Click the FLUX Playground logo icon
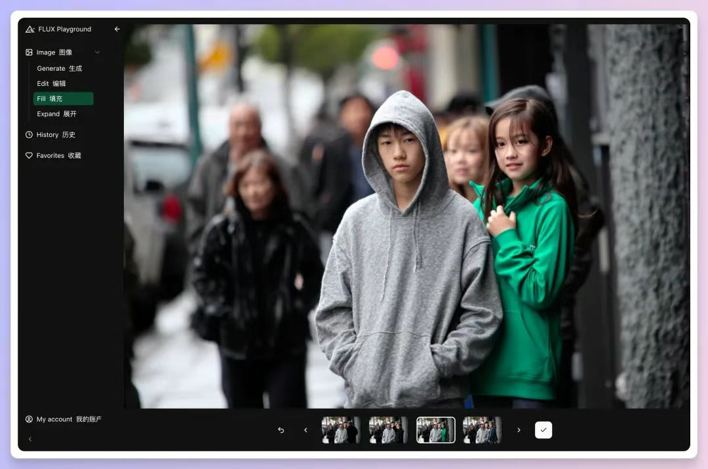This screenshot has width=708, height=469. (29, 29)
